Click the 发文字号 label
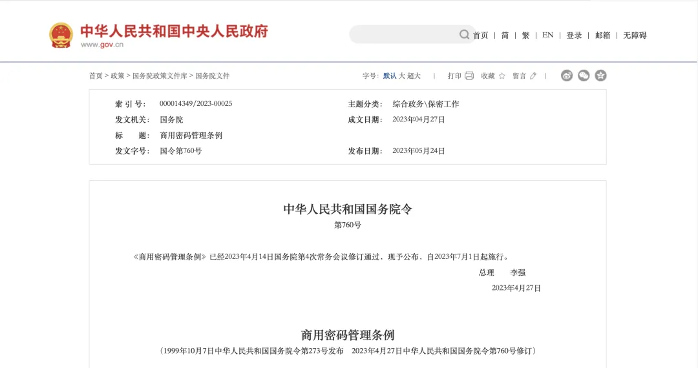698x368 pixels. point(132,151)
